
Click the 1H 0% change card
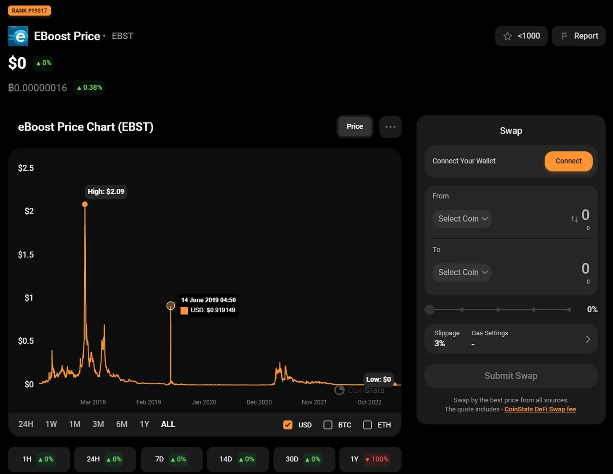point(39,459)
